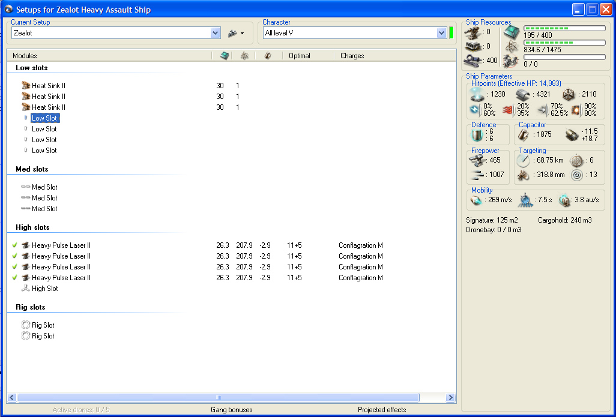This screenshot has height=417, width=616.
Task: Sort by the capacitor column header icon
Action: [268, 56]
